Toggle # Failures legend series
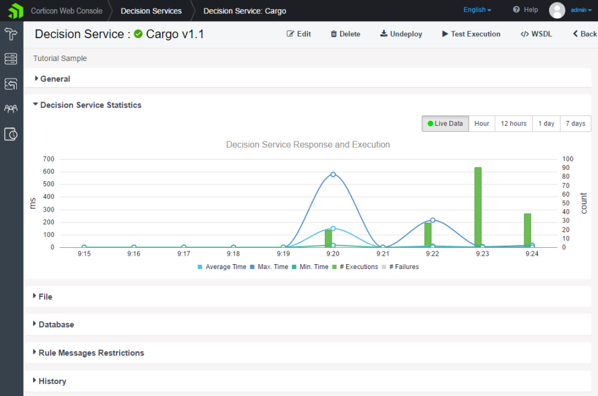 [400, 267]
